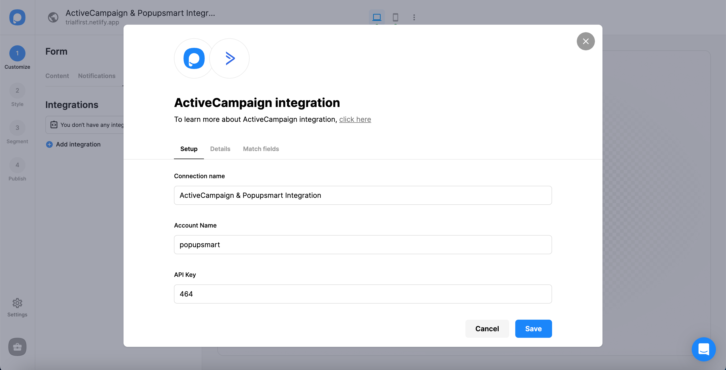Open the Notifications tab in the Form panel
The image size is (726, 370).
click(97, 76)
